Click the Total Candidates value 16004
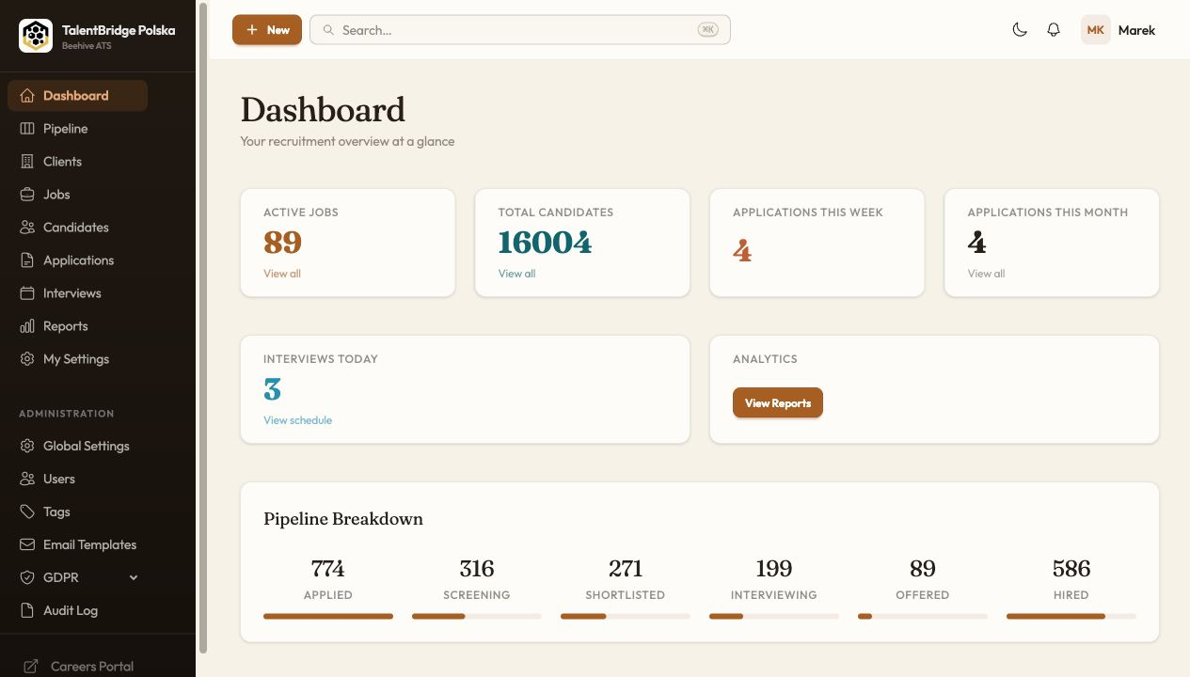Screen dimensions: 1190x677 pyautogui.click(x=546, y=243)
